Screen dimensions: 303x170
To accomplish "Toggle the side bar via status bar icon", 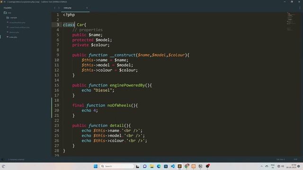I will point(2,160).
